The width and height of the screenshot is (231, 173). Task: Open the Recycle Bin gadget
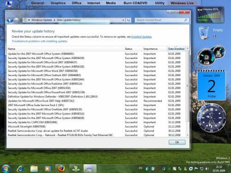204,33
